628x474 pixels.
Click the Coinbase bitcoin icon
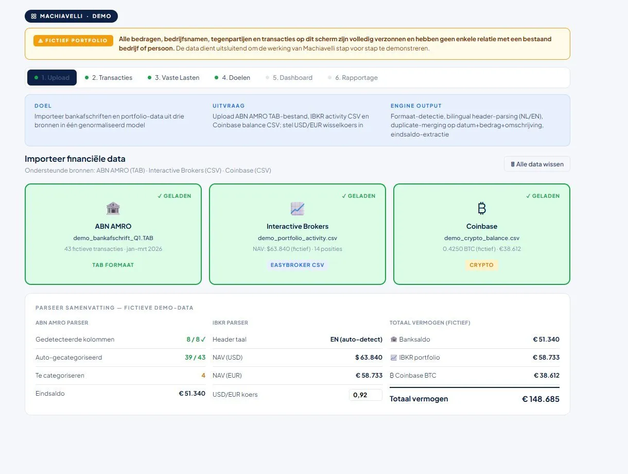click(482, 208)
